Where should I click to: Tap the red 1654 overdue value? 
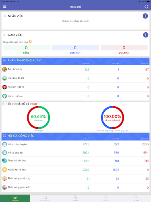[x=145, y=153]
